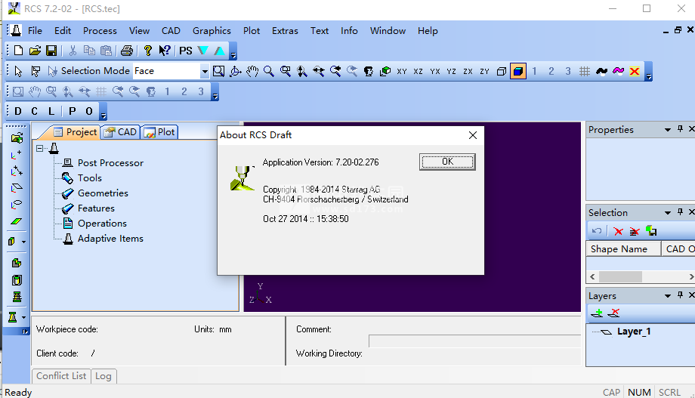
Task: Select Features in project tree
Action: pos(96,208)
